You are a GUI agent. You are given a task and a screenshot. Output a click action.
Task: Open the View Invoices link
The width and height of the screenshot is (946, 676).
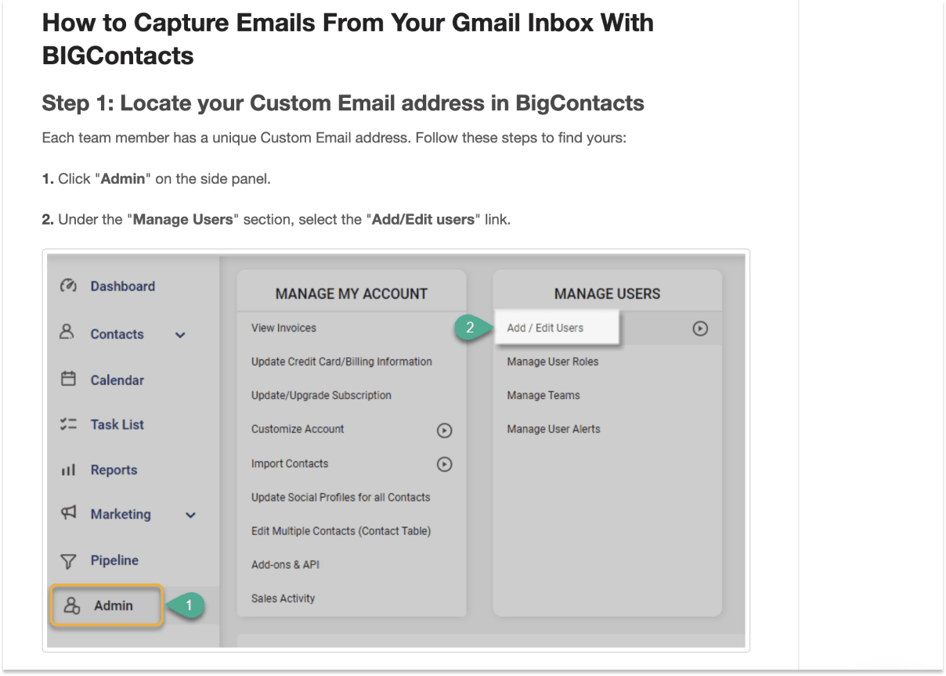283,328
